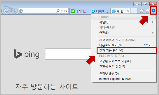Switch to the green Naver tab
Viewport: 159px width, 95px height.
pyautogui.click(x=79, y=11)
